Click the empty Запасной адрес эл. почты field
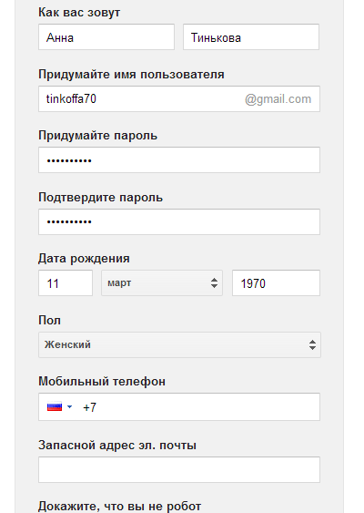 pos(179,470)
